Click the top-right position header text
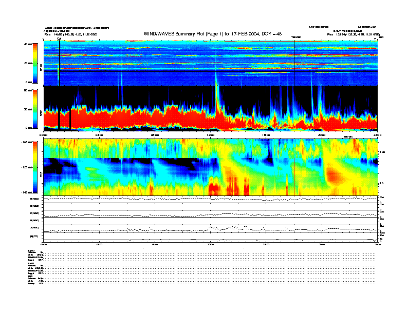 pyautogui.click(x=352, y=34)
